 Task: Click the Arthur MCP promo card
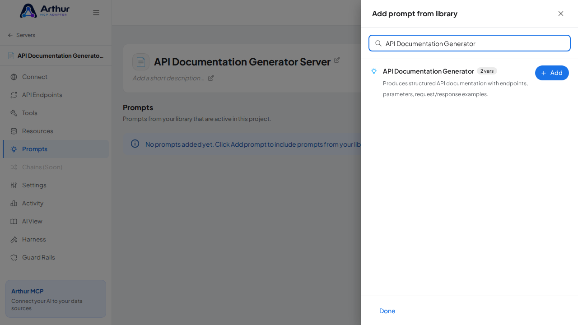coord(56,299)
